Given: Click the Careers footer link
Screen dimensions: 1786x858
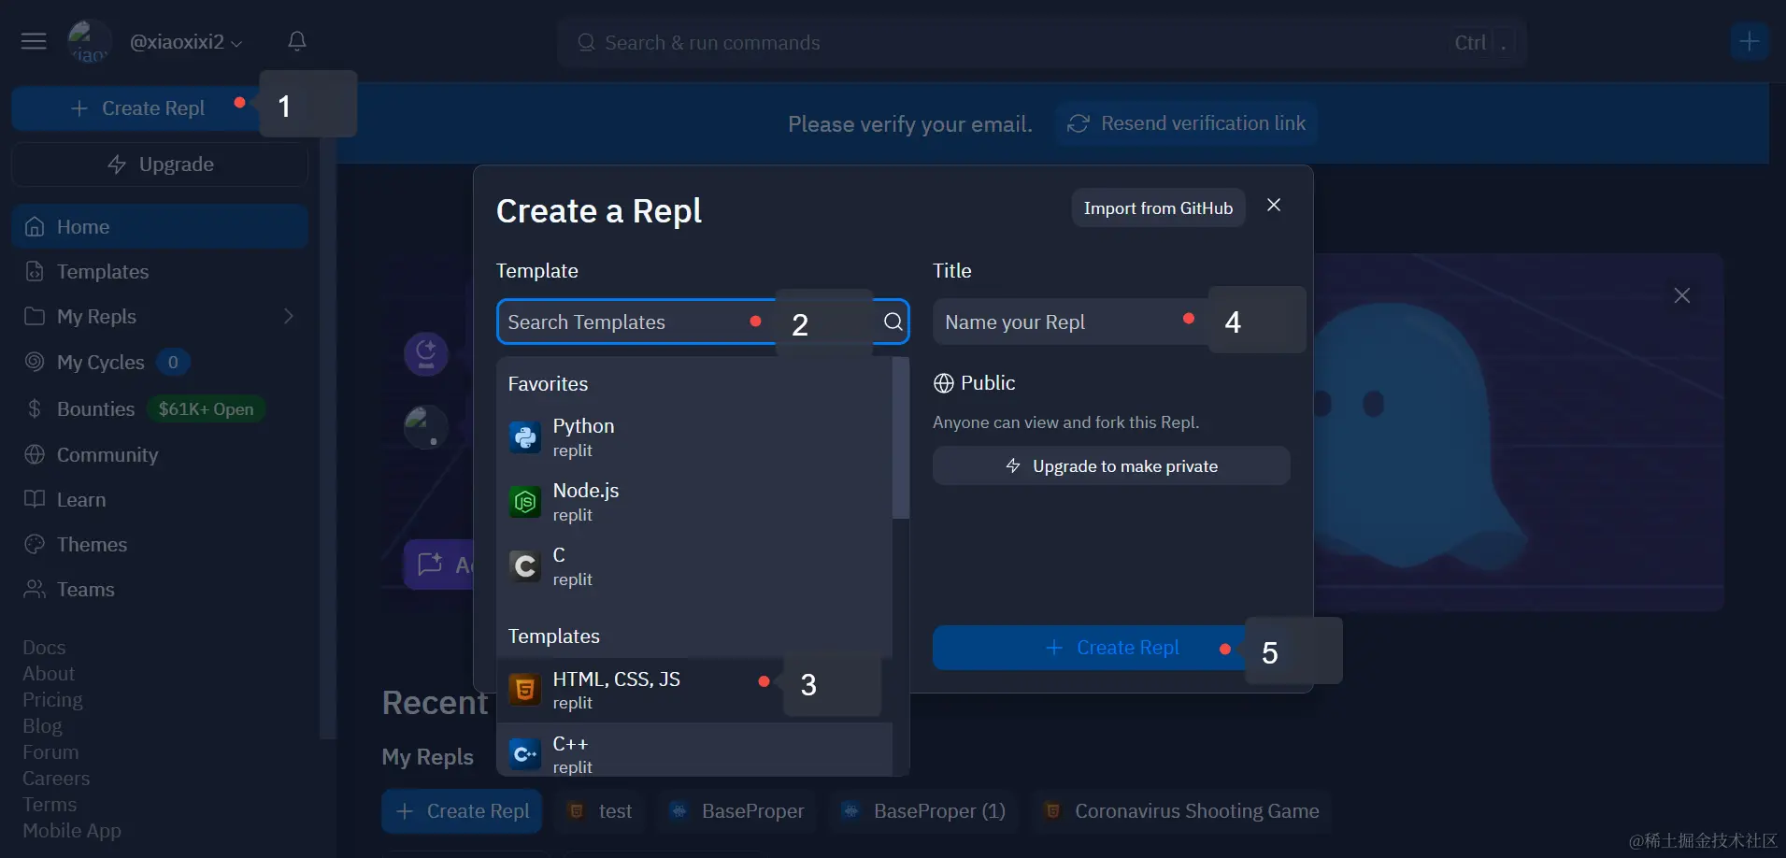Looking at the screenshot, I should coord(56,779).
